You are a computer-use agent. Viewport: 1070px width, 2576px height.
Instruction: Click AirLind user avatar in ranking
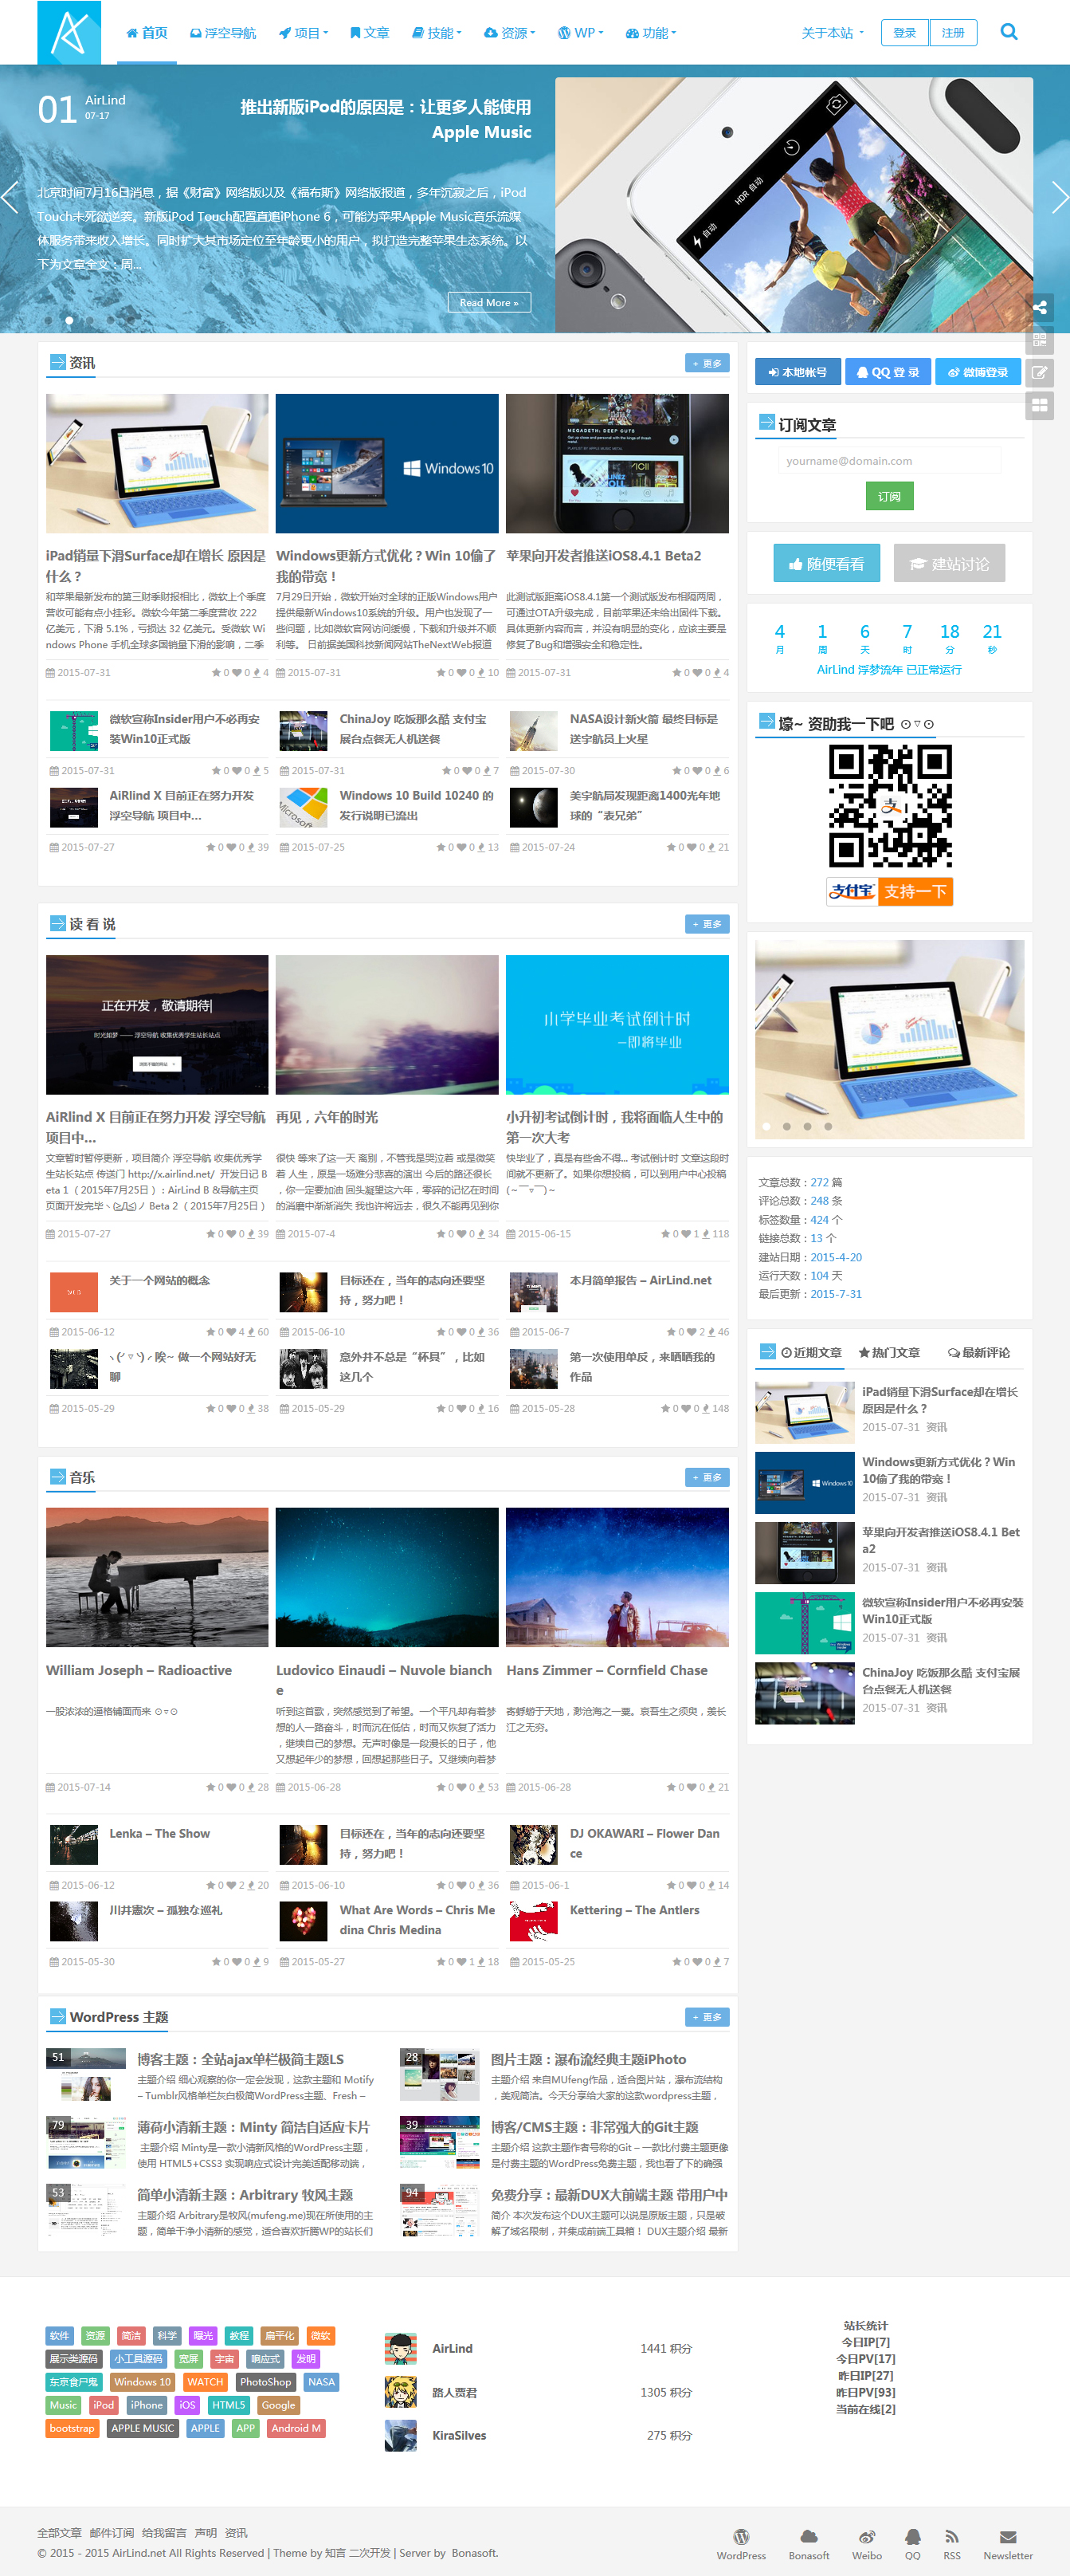click(x=401, y=2348)
